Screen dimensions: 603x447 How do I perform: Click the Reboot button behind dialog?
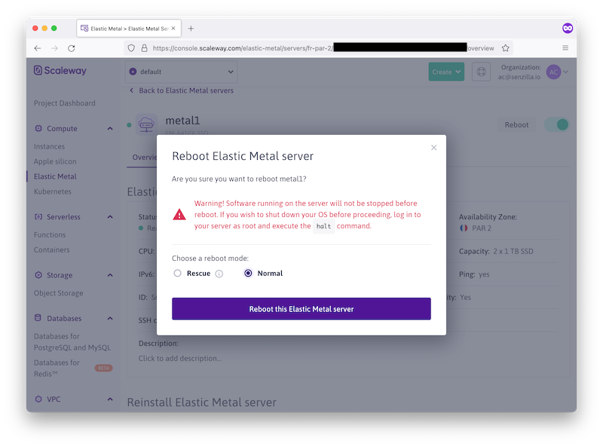click(516, 124)
